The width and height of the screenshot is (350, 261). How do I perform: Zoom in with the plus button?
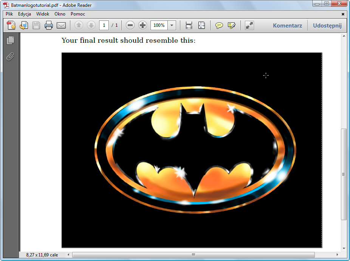142,25
